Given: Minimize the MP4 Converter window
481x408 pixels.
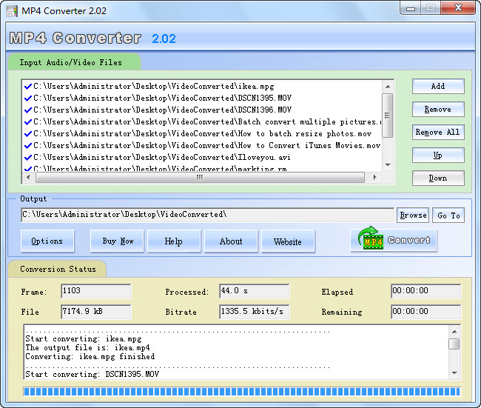Looking at the screenshot, I should pos(411,8).
